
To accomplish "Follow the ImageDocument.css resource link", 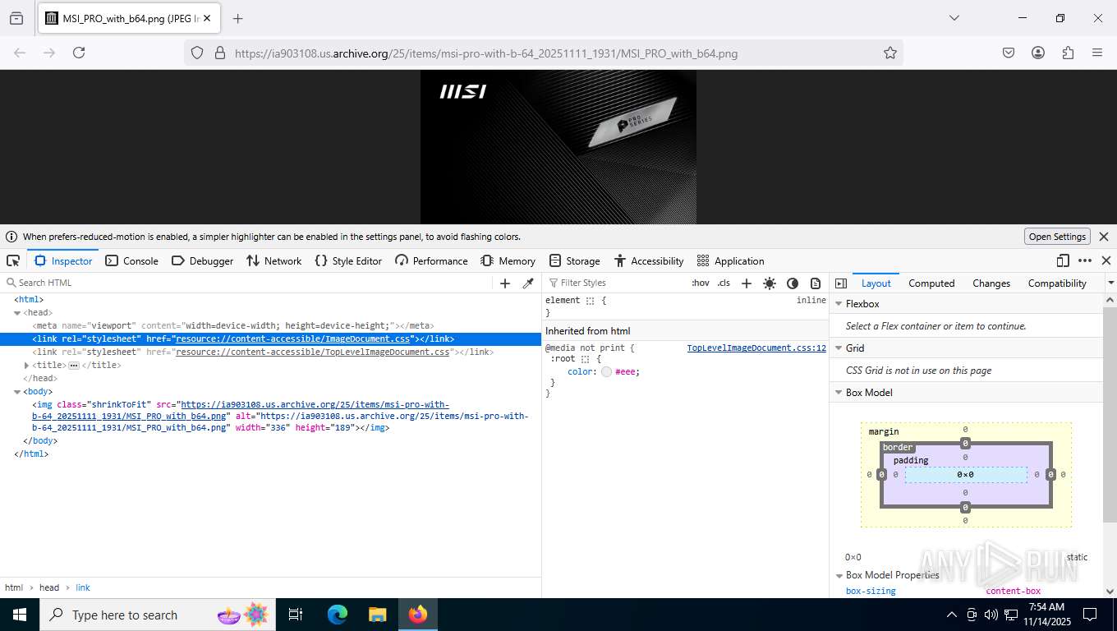I will (292, 339).
